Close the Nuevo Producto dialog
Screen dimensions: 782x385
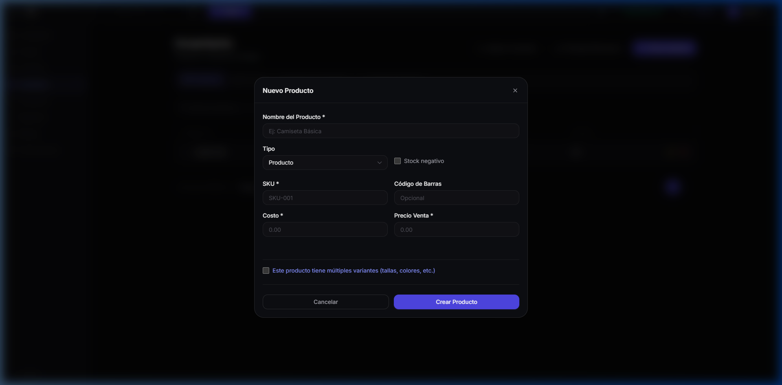(x=515, y=90)
